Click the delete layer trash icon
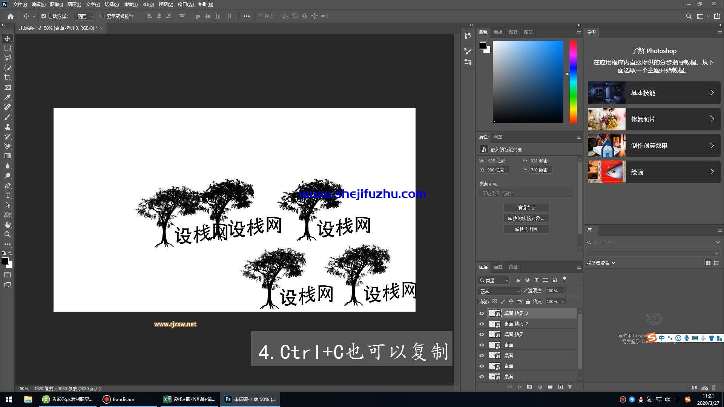 (570, 387)
